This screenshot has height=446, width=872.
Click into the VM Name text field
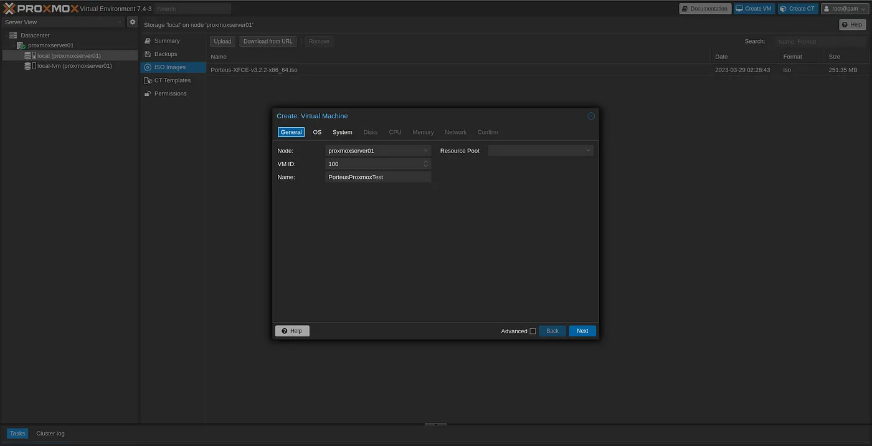[377, 177]
